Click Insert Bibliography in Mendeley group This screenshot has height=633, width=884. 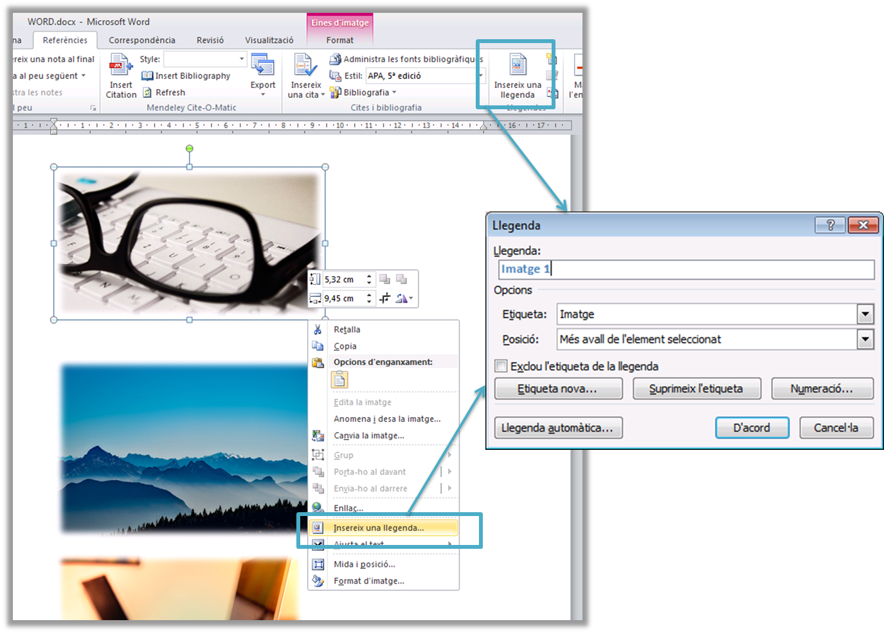click(186, 76)
